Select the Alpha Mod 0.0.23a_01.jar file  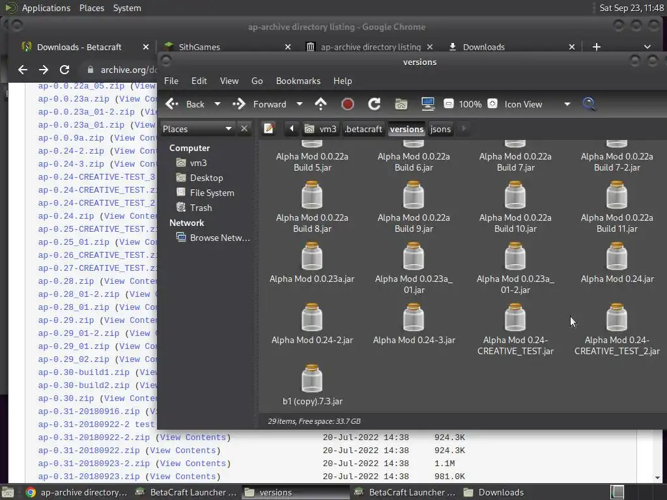point(414,268)
